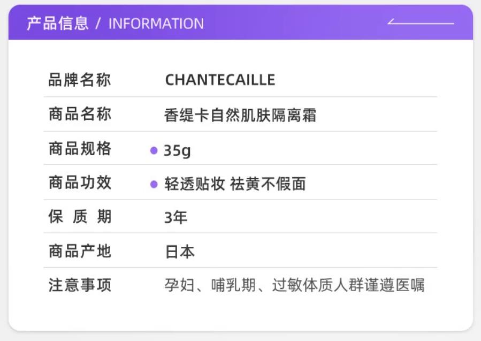Click the 商品功效 label
This screenshot has width=481, height=341.
coord(80,183)
